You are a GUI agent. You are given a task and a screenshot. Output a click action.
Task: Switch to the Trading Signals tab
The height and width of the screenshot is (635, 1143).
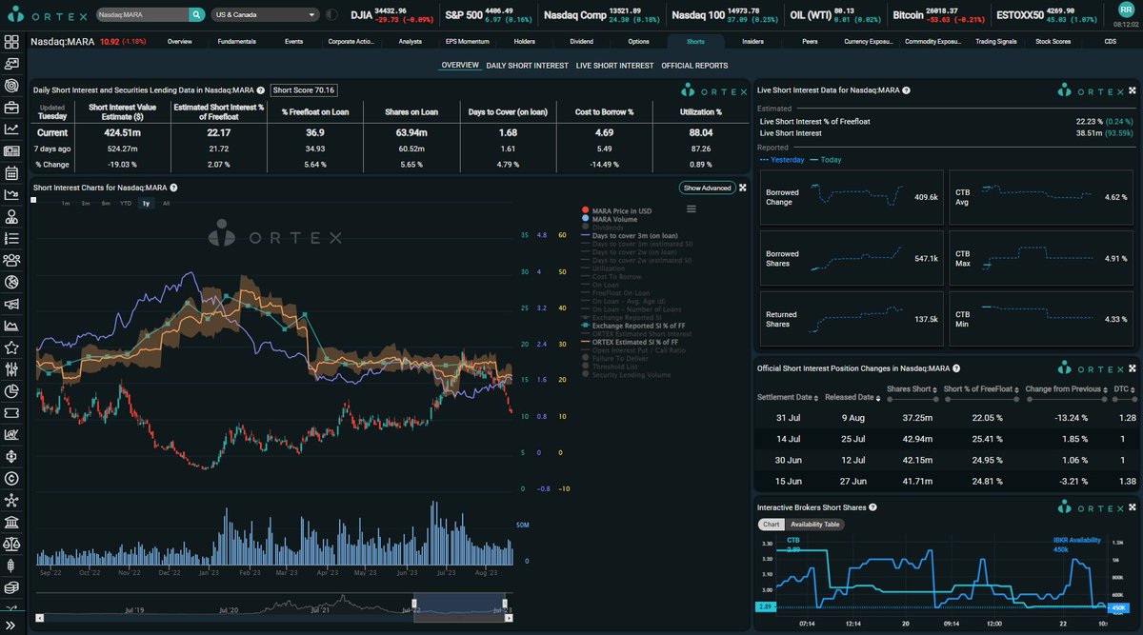point(997,42)
